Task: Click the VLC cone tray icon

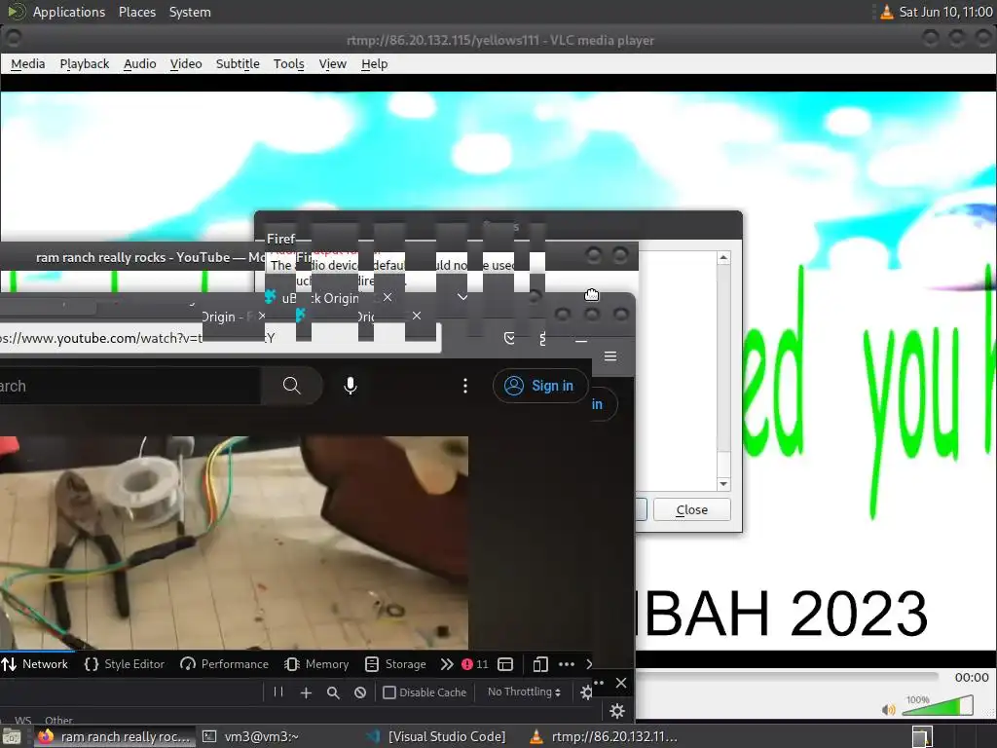Action: [886, 12]
